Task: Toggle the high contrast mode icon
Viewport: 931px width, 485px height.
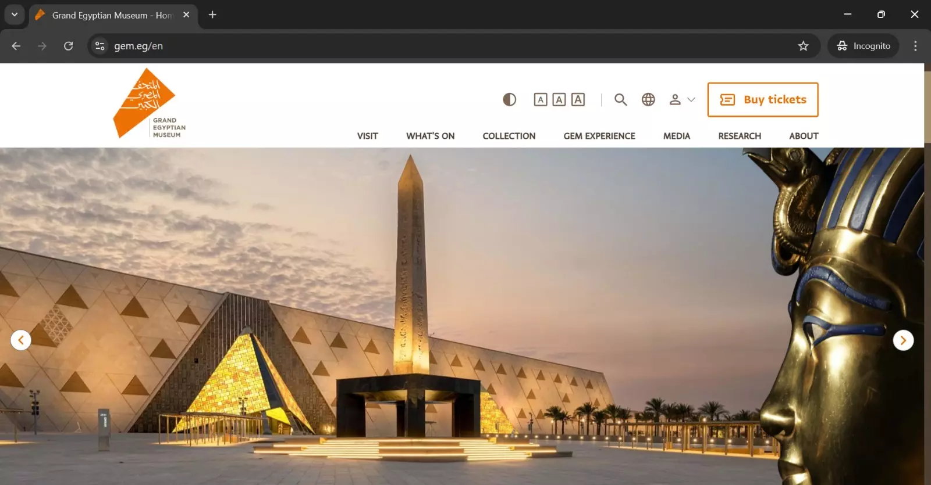Action: (509, 100)
